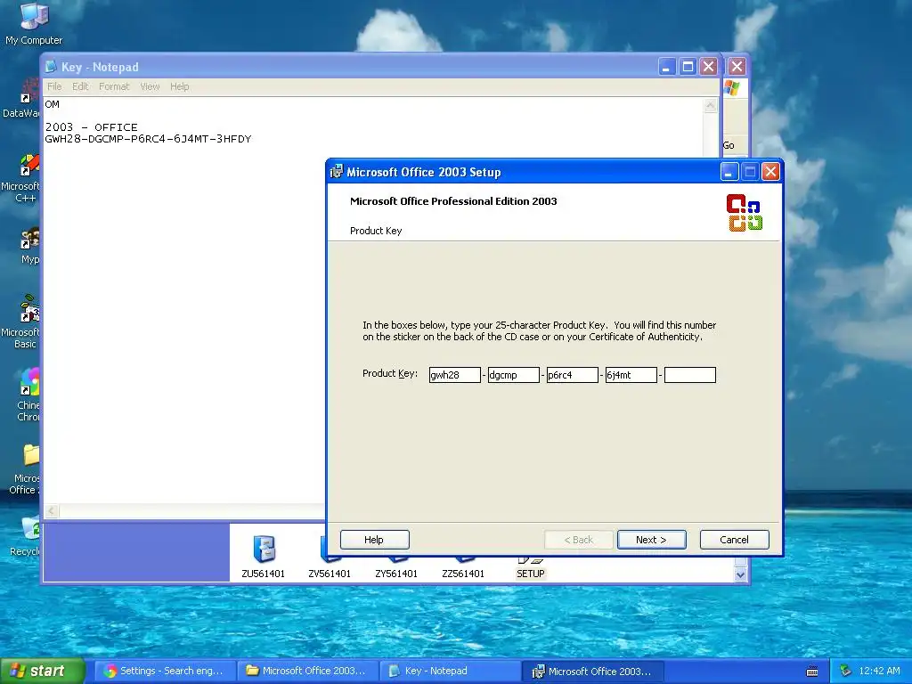The height and width of the screenshot is (684, 912).
Task: Open the Help menu in Notepad
Action: (x=180, y=86)
